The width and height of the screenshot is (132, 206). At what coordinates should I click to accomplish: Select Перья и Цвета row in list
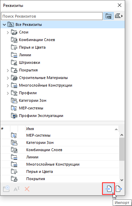click(60, 171)
